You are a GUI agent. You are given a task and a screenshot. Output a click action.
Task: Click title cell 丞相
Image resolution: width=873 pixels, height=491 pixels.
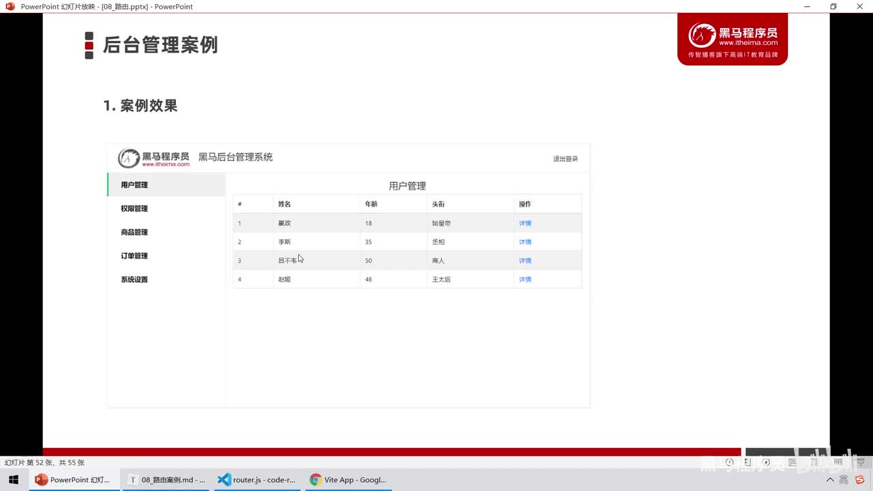[439, 241]
